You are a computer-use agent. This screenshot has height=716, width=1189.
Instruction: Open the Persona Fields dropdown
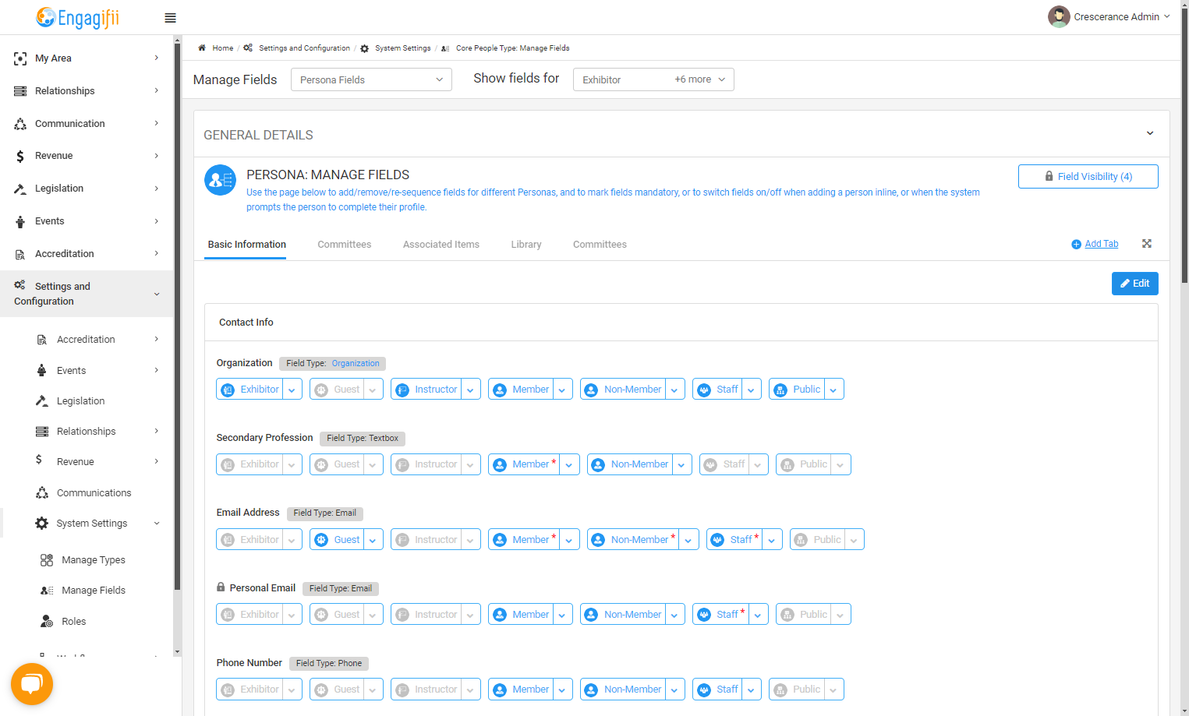coord(371,79)
